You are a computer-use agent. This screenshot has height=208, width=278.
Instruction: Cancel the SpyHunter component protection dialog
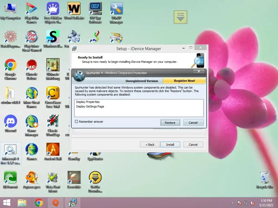193,123
